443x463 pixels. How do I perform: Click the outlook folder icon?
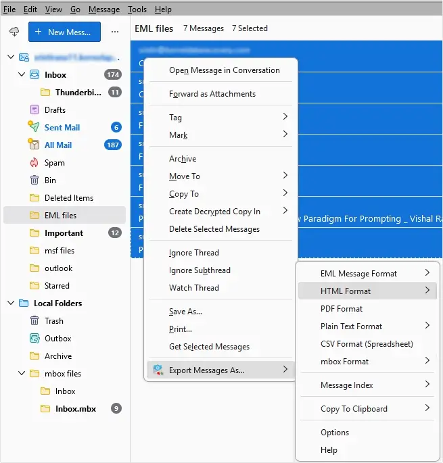[34, 268]
